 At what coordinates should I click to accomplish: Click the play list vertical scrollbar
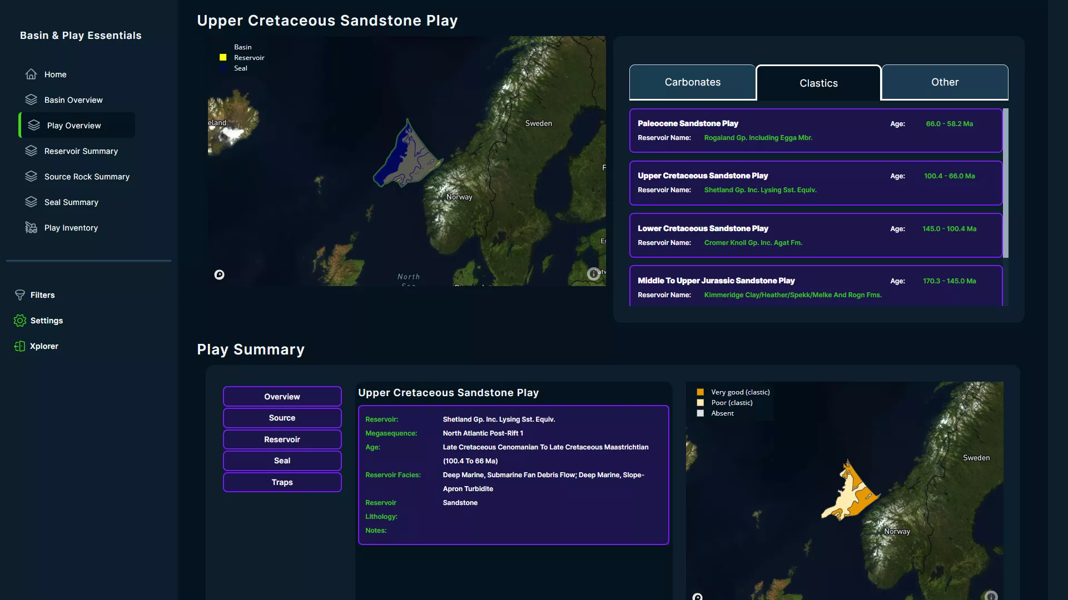pos(1005,183)
